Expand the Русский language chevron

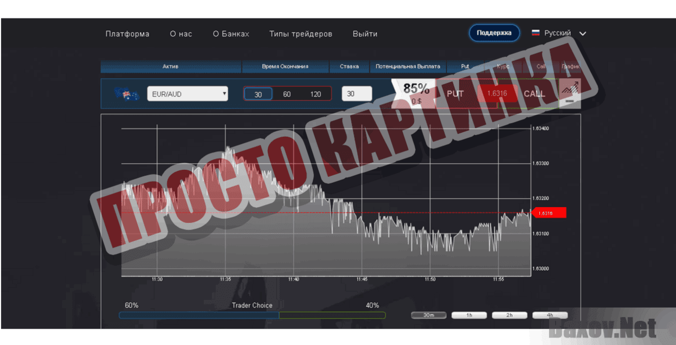(583, 33)
